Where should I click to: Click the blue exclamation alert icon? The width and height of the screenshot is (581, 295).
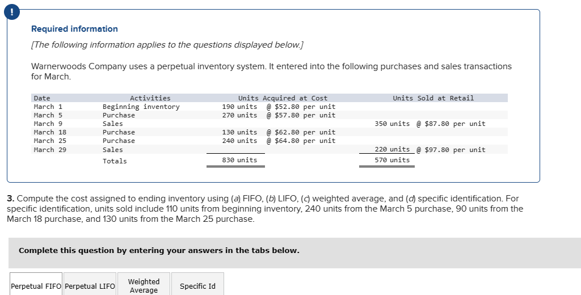point(12,12)
